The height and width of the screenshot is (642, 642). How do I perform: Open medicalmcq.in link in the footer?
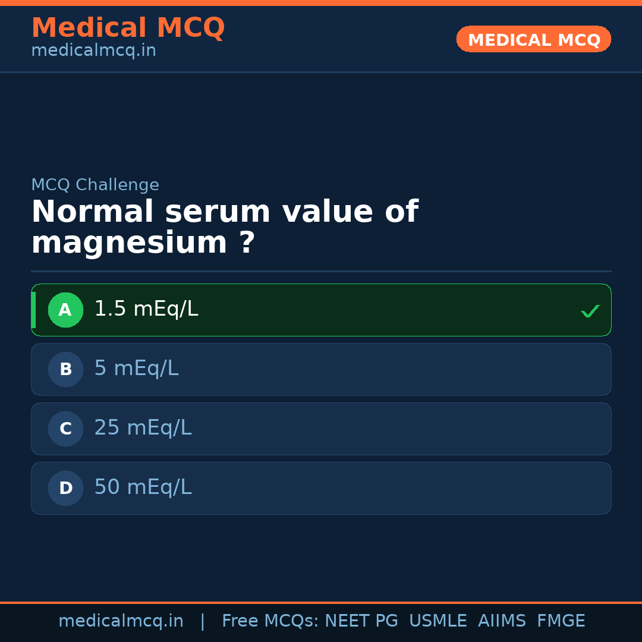121,621
